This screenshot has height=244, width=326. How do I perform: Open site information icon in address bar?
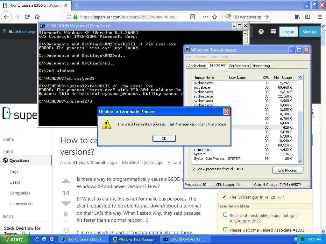pyautogui.click(x=69, y=17)
